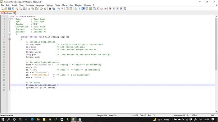218x122 pixels.
Task: Click scroll-up arrow of vertical scrollbar
Action: point(216,17)
